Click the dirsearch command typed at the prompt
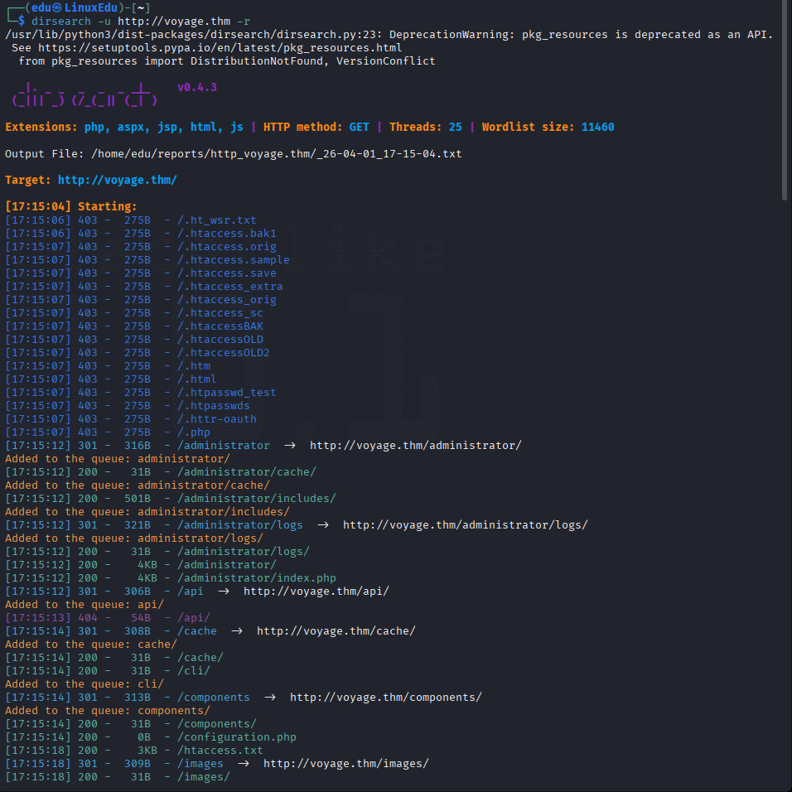Viewport: 792px width, 792px height. pos(140,22)
